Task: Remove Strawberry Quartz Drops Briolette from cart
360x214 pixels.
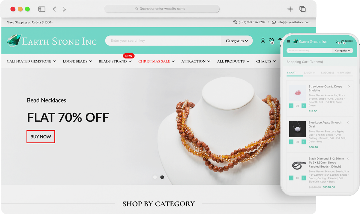Action: (x=349, y=87)
